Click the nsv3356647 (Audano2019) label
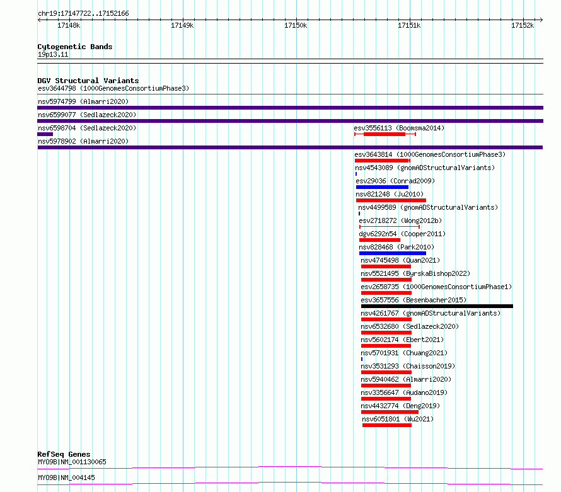Screen dimensions: 561x492 (x=404, y=392)
